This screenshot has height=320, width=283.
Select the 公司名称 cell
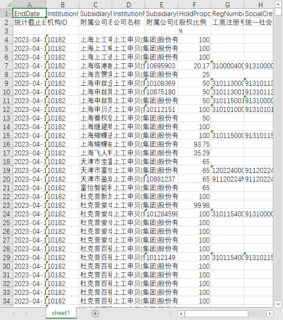click(129, 22)
